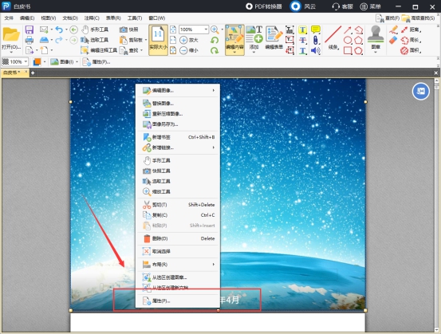The image size is (441, 334).
Task: Open the zoom 100% combo box dropdown
Action: (x=207, y=29)
